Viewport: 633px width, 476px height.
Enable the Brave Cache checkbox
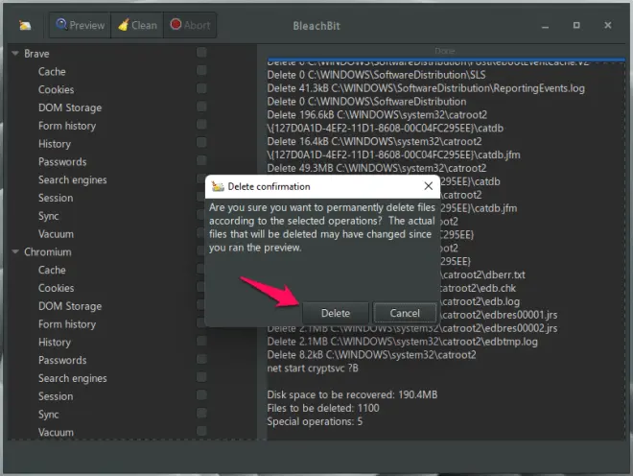click(201, 70)
